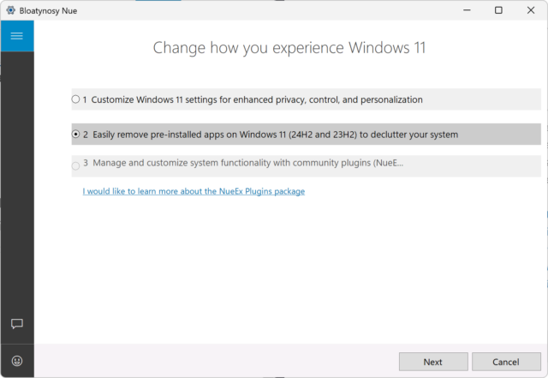Click the Bloatynosy Nue app icon in title bar
The width and height of the screenshot is (548, 378).
point(11,10)
